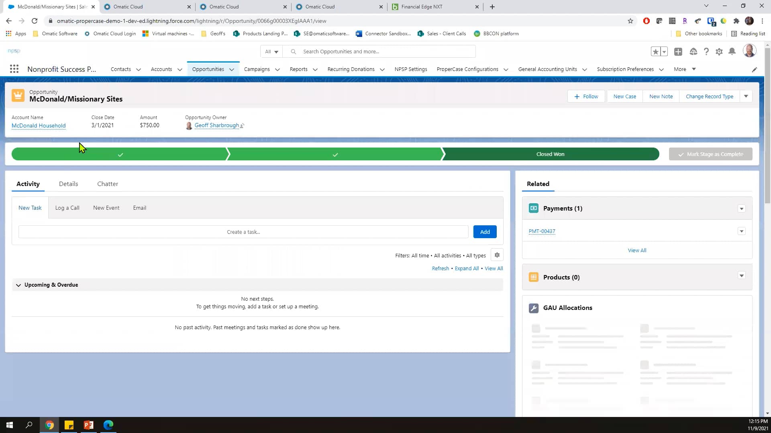Switch to the Chatter tab
The image size is (771, 433).
click(x=107, y=184)
